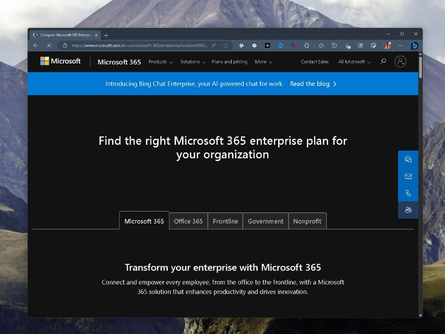Click the blue shield extension icon
Screen dimensions: 445x334
(254, 45)
